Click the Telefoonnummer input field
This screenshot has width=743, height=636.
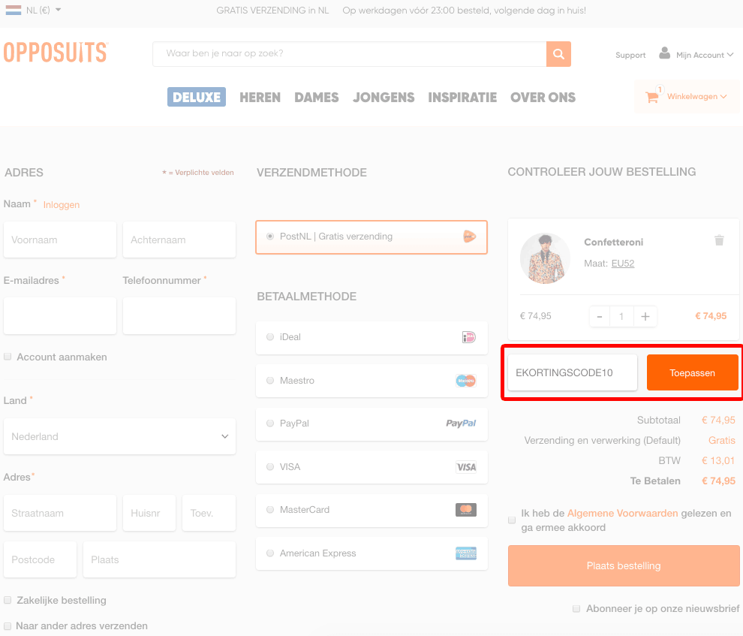[x=179, y=315]
